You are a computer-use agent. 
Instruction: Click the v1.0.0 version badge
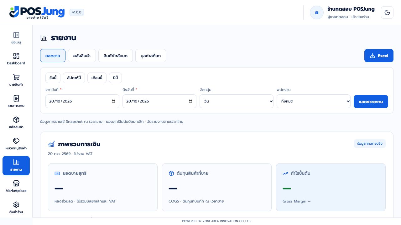pos(77,12)
